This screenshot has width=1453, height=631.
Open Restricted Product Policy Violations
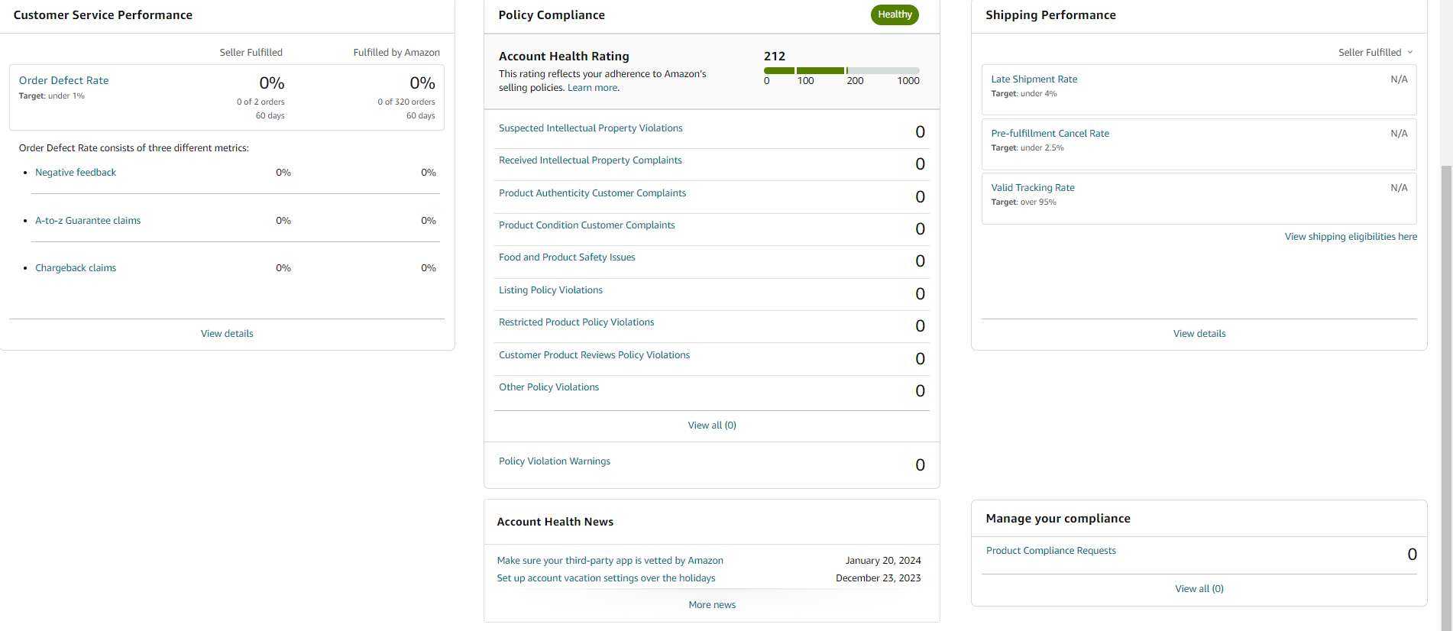coord(576,322)
